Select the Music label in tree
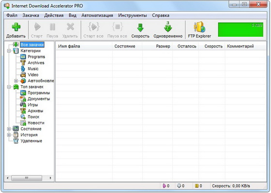 click(x=33, y=69)
